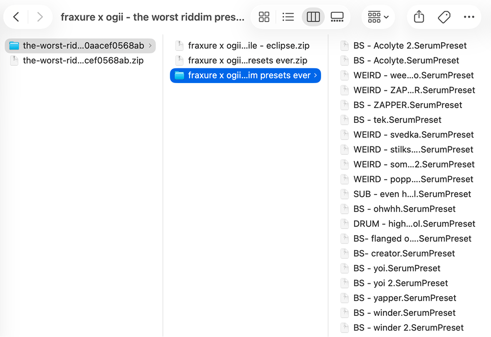
Task: Click file icon of BS - Acolyte.SerumPreset
Action: (345, 60)
